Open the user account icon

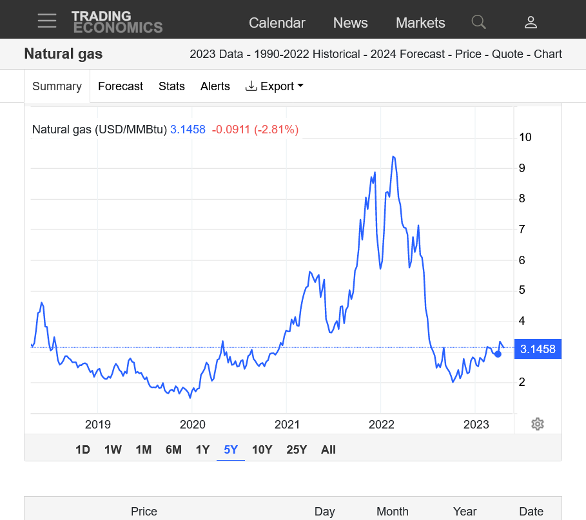click(531, 23)
